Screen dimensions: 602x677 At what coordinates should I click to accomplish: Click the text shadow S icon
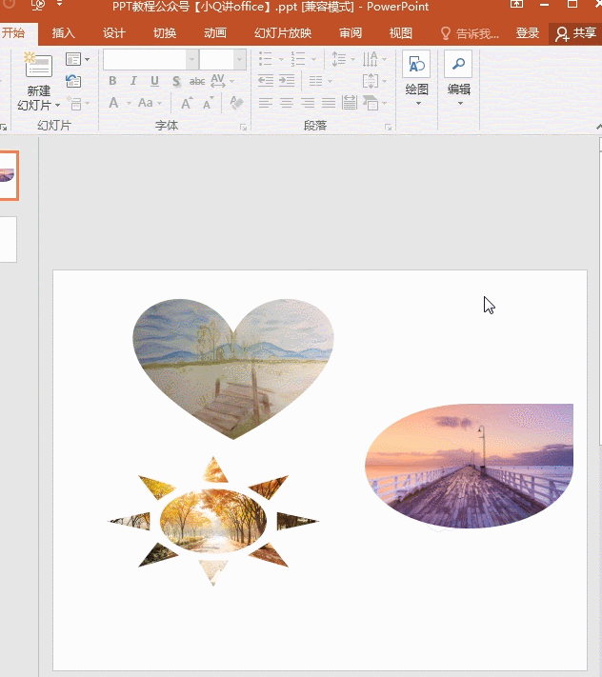pyautogui.click(x=176, y=81)
